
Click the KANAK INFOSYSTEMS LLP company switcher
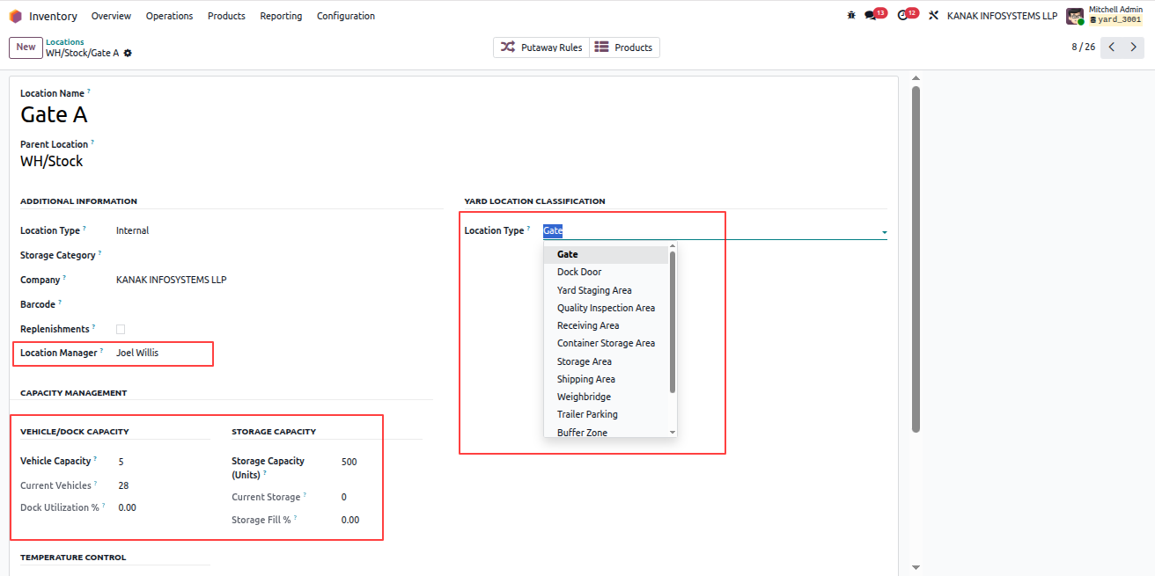pos(1002,16)
